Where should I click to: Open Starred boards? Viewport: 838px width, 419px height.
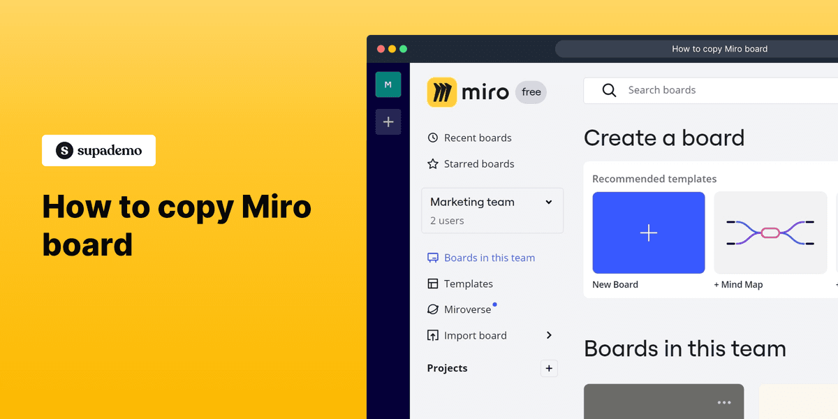[479, 163]
